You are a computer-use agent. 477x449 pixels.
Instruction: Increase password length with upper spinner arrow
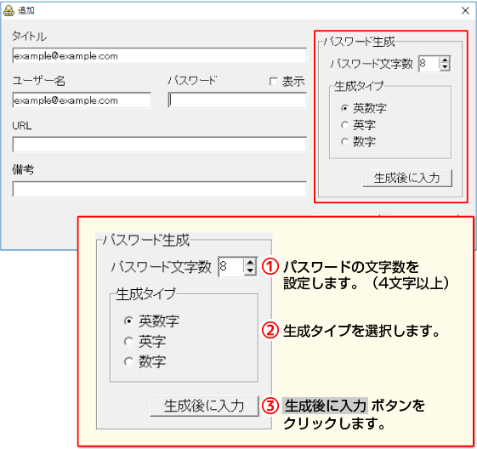(445, 60)
